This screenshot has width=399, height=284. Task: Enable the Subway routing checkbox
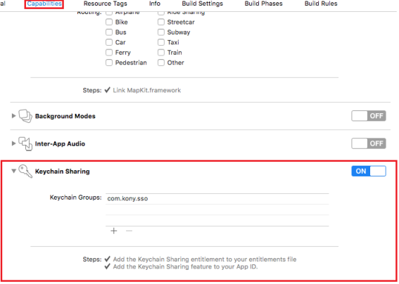coord(161,32)
